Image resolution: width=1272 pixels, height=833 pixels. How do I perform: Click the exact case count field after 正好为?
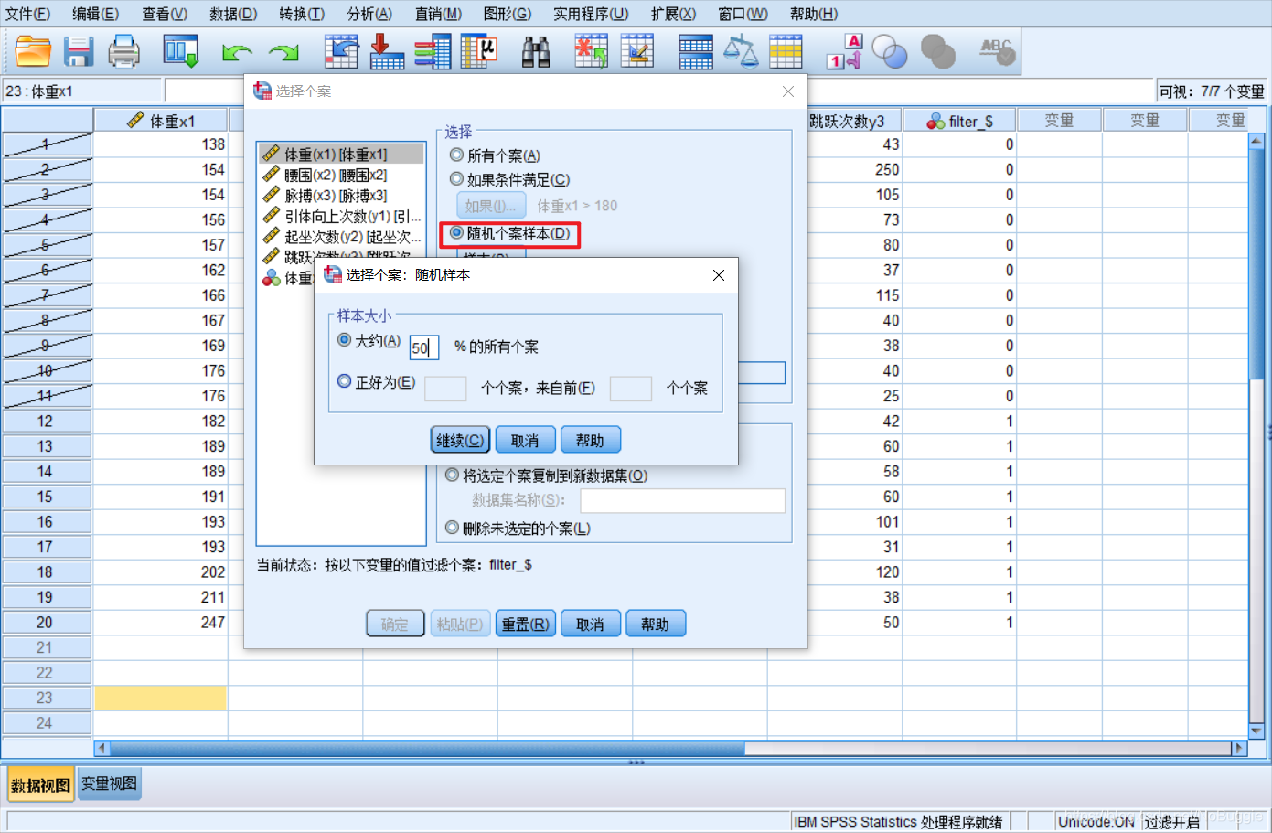(x=446, y=389)
